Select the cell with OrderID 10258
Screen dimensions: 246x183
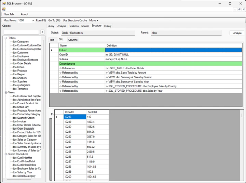click(x=75, y=167)
